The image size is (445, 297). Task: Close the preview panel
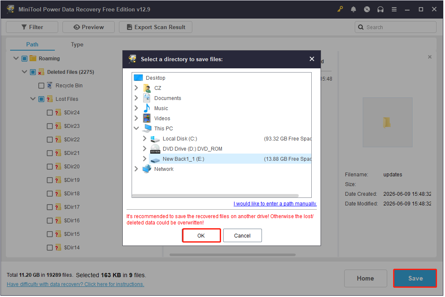pyautogui.click(x=431, y=57)
